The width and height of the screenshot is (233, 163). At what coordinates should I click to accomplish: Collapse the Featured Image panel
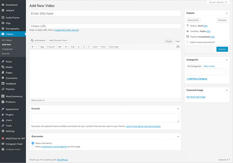(x=227, y=90)
